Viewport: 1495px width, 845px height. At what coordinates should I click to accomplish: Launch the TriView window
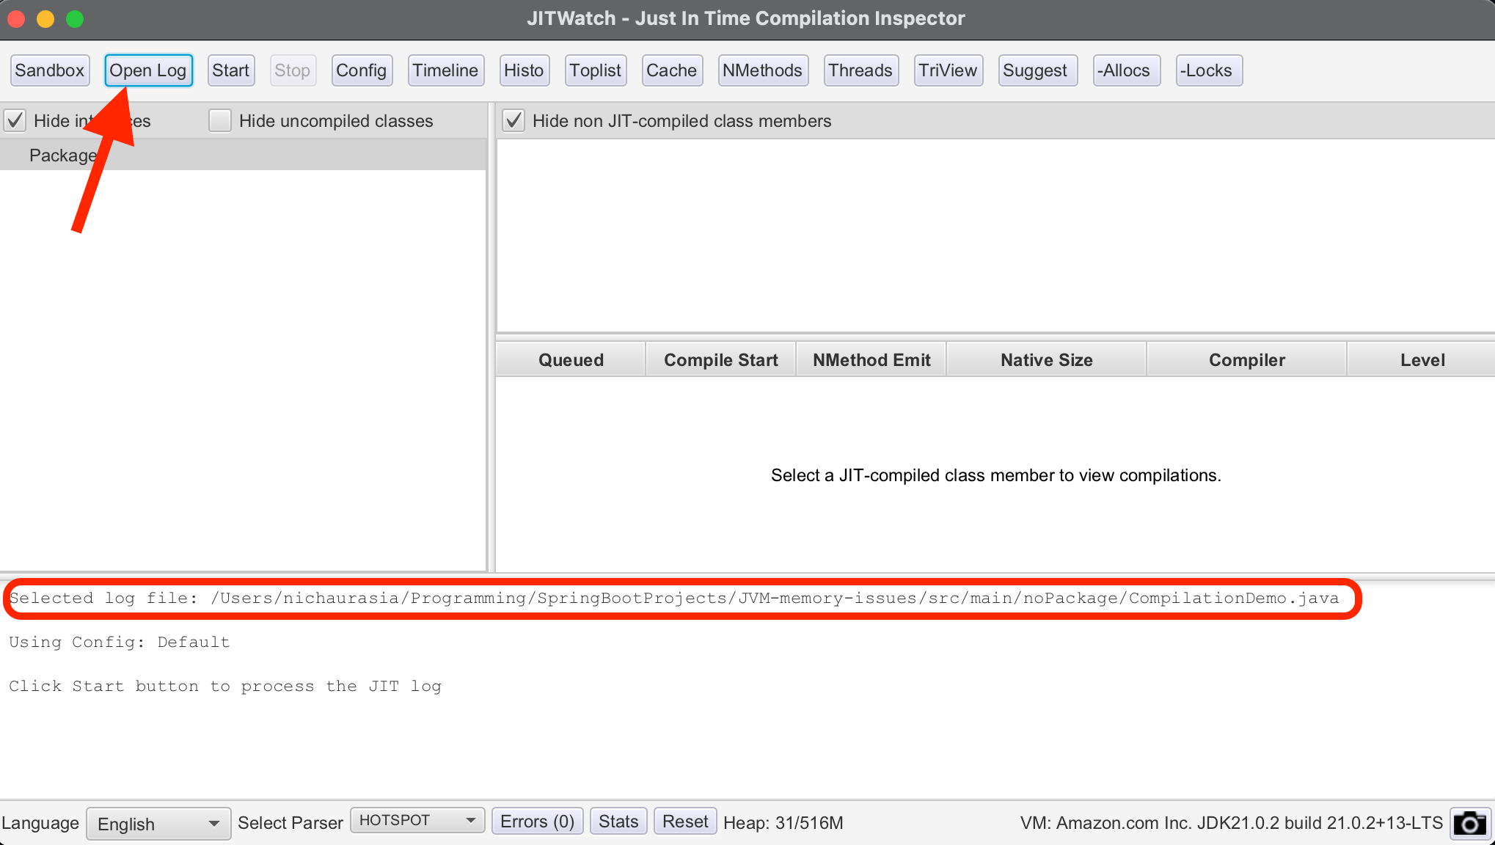pos(948,70)
